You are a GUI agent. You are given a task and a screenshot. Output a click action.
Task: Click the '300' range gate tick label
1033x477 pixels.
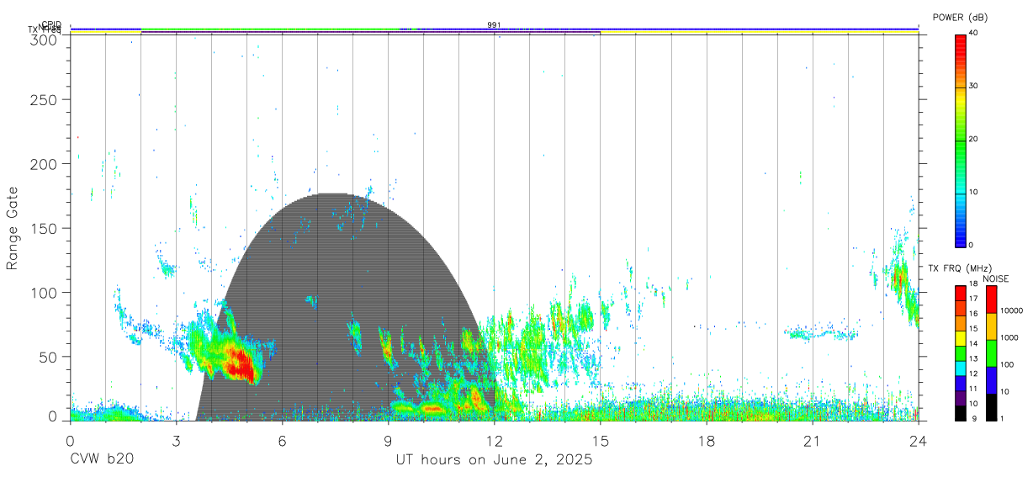[x=44, y=39]
